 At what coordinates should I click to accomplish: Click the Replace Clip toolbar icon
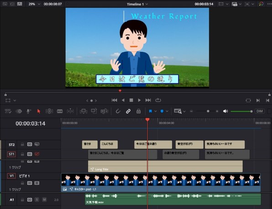[105, 111]
